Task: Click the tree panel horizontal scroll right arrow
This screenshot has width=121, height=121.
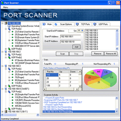Action: click(x=38, y=115)
